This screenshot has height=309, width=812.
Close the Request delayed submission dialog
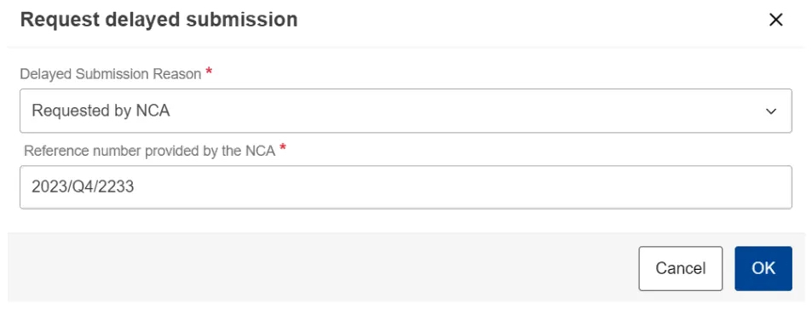[x=775, y=20]
